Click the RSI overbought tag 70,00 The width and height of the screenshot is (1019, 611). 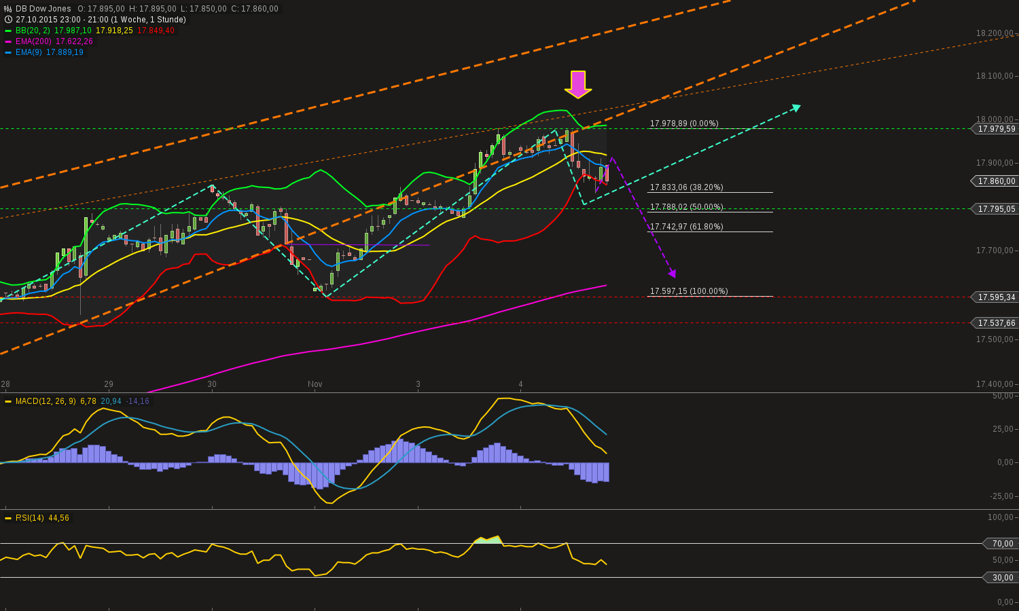pyautogui.click(x=1000, y=544)
